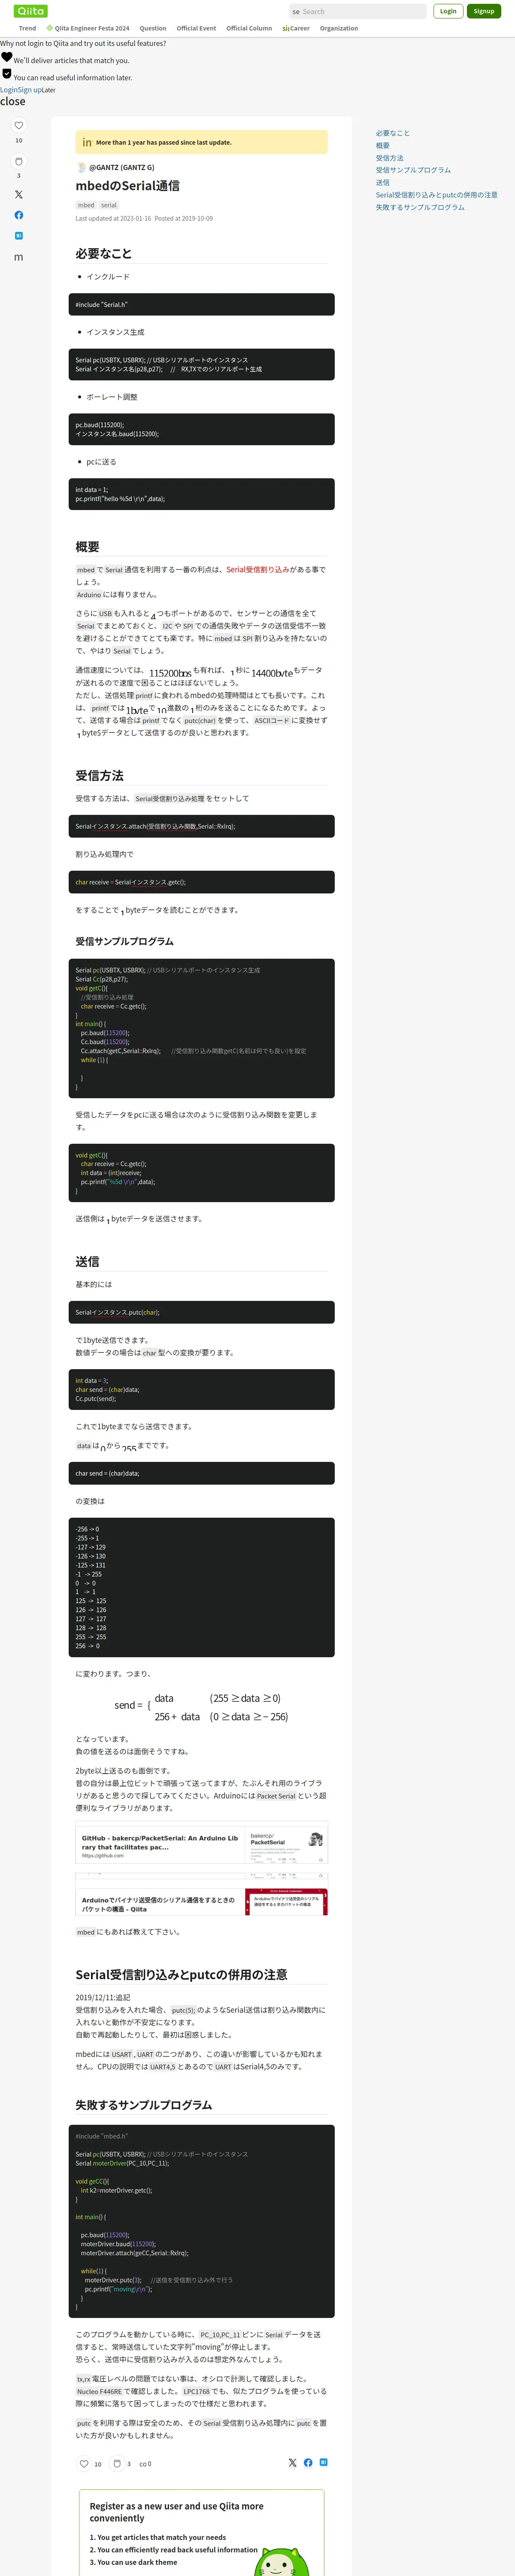The image size is (515, 2576).
Task: Click the 受信方法 section heading
Action: tap(100, 775)
